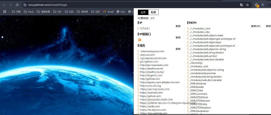Viewport: 271px width, 115px height.
Task: Select path ../../modules/web.dom.iterable
Action: click(x=206, y=59)
